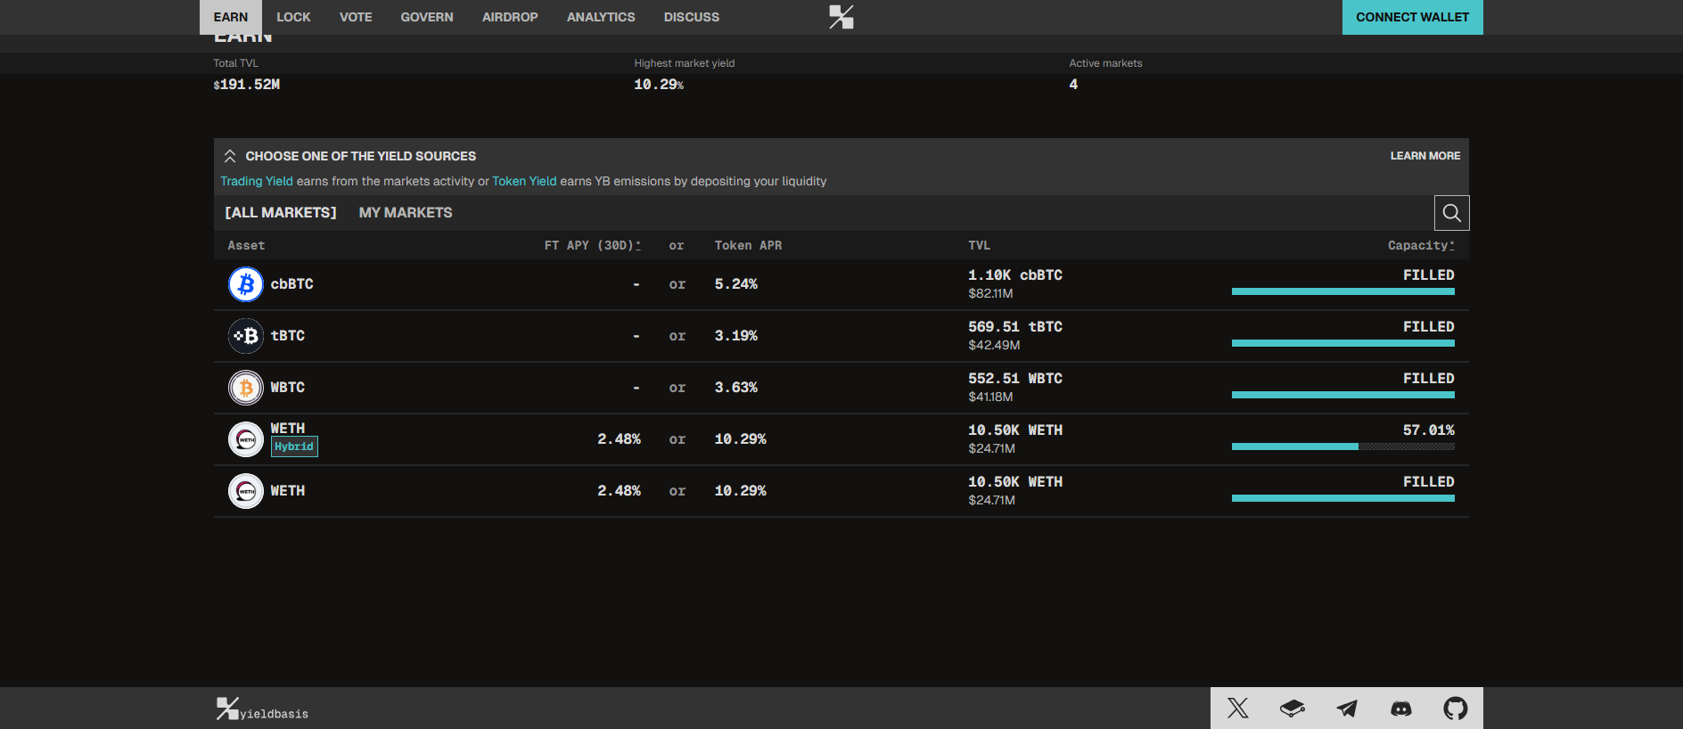Click FILLED label in the cbBTC row

point(1429,275)
